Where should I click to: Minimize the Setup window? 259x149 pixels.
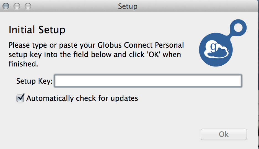17,6
